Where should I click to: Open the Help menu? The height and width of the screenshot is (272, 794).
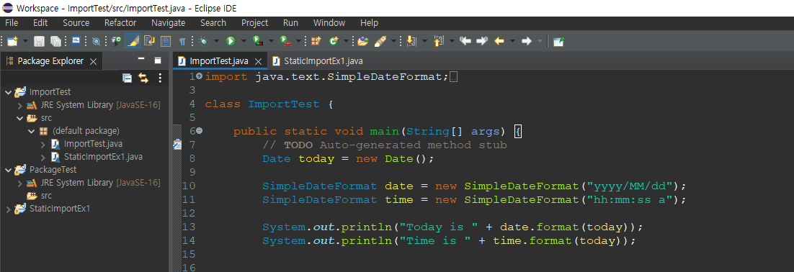coord(369,23)
